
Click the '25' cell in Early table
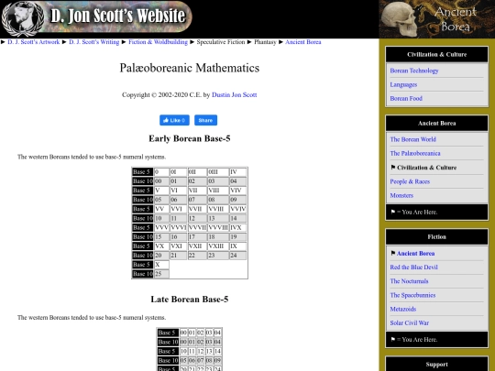point(161,274)
